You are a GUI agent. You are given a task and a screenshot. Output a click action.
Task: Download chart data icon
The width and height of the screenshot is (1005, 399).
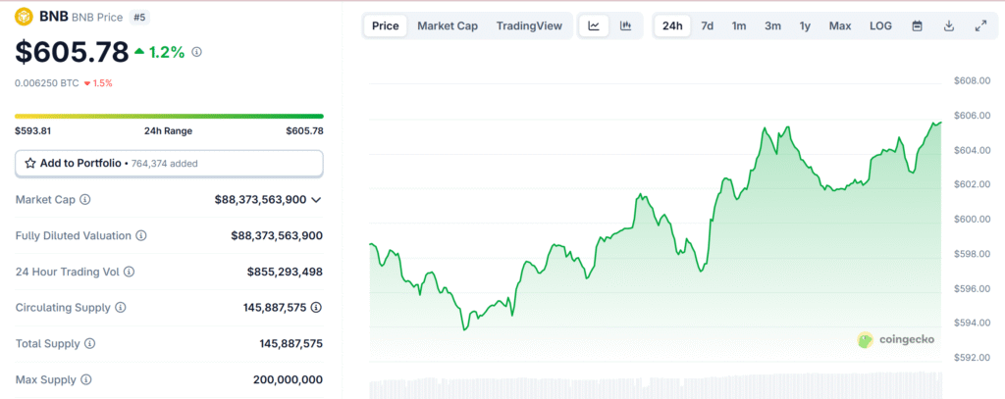coord(949,26)
